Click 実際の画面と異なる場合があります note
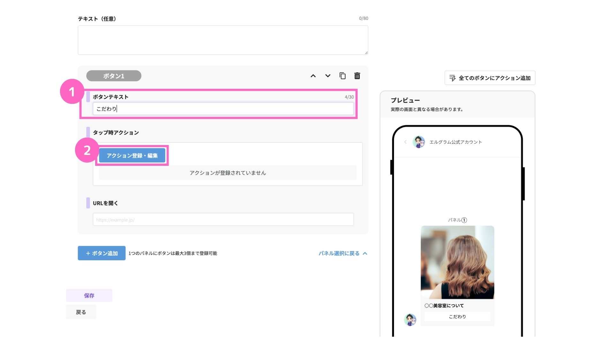The height and width of the screenshot is (345, 613). 427,109
